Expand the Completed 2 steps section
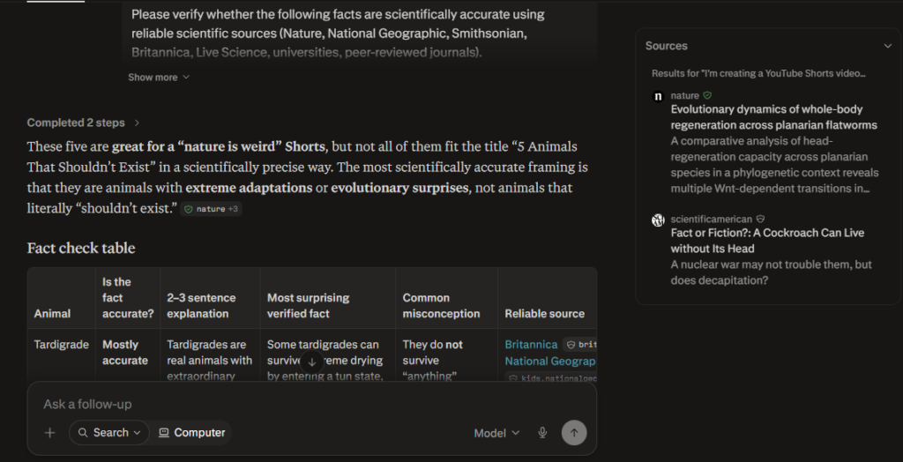 pos(83,123)
